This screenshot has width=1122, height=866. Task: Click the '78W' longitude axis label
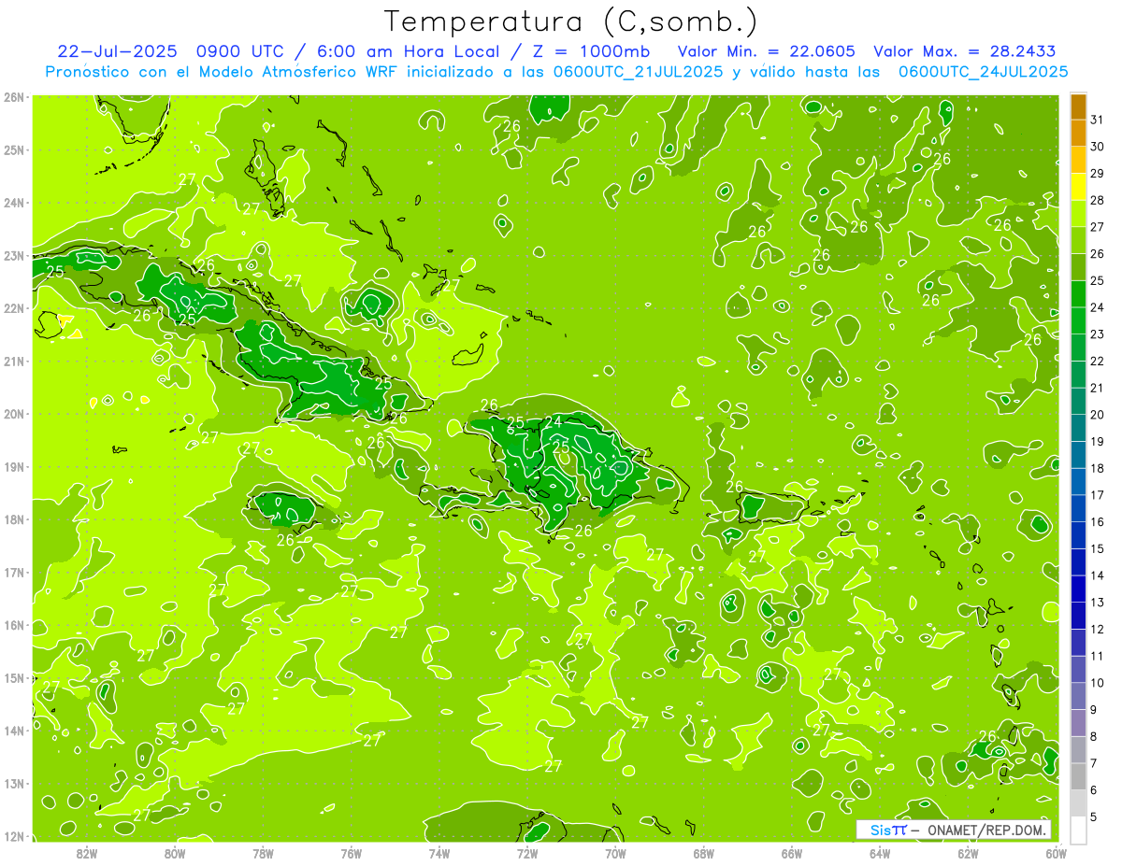263,853
